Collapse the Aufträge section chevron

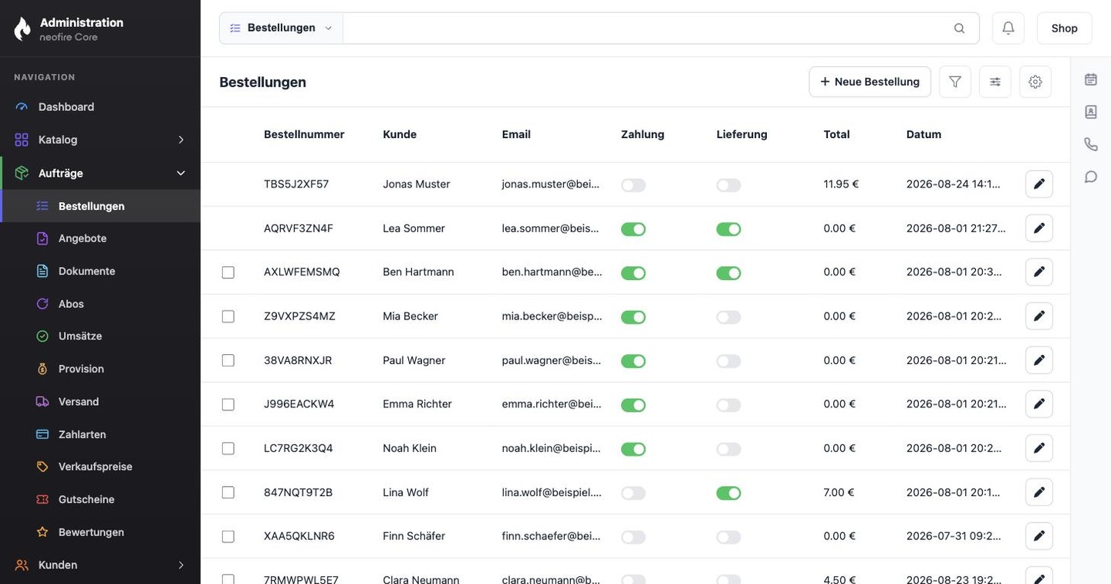coord(181,173)
